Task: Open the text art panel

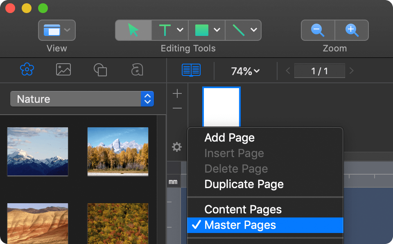Action: [137, 70]
